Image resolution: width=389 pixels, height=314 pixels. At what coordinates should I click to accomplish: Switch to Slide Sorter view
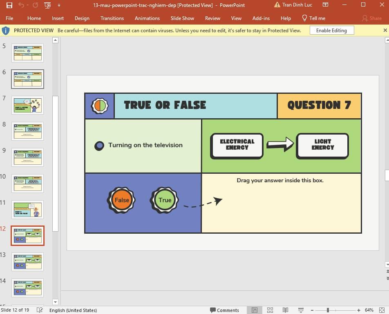[x=270, y=310]
